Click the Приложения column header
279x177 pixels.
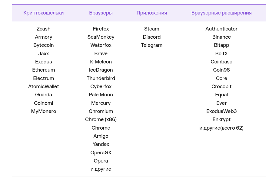pyautogui.click(x=152, y=13)
